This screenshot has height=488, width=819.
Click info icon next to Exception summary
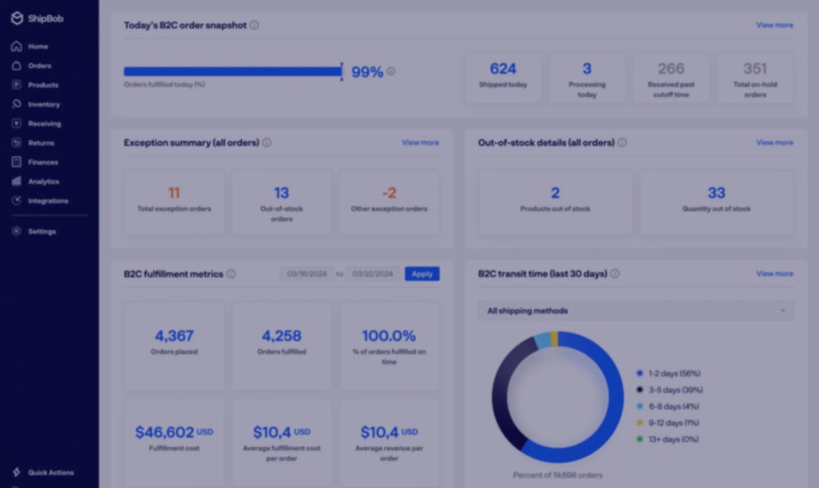[267, 142]
